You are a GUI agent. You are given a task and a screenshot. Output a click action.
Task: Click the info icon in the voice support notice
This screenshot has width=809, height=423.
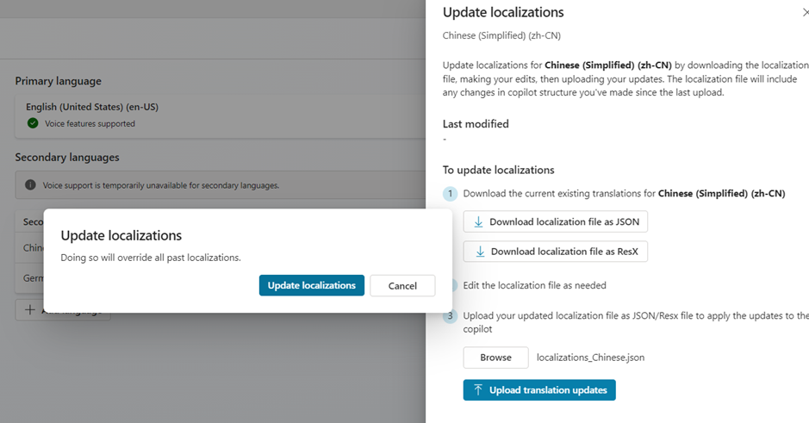(x=31, y=185)
